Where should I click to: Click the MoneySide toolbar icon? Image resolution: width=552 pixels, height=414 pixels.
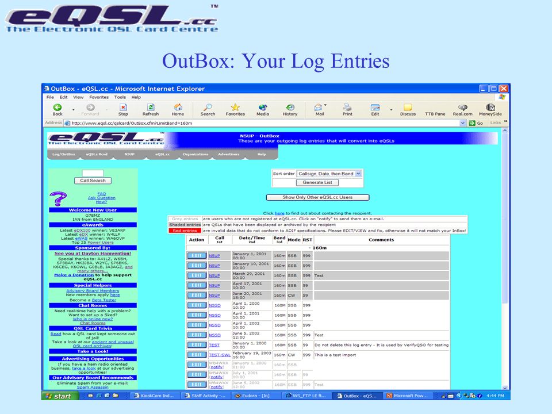point(490,108)
